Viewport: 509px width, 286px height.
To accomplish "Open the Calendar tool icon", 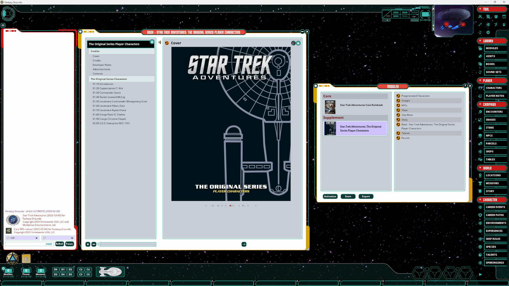I will coord(504,16).
